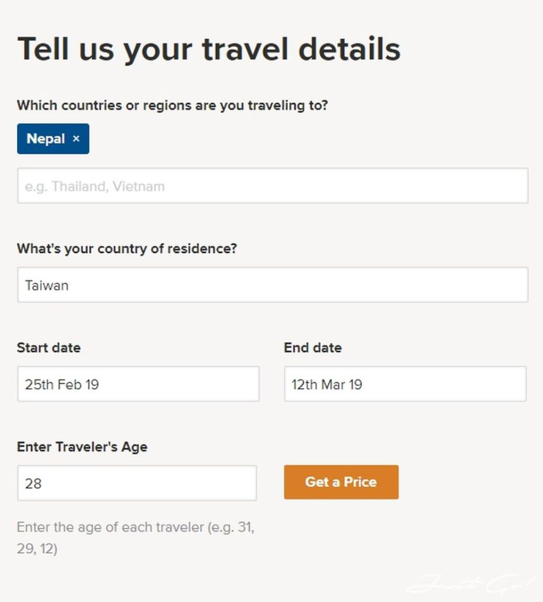Click the 'Start date' label
Viewport: 543px width, 602px height.
(x=49, y=348)
